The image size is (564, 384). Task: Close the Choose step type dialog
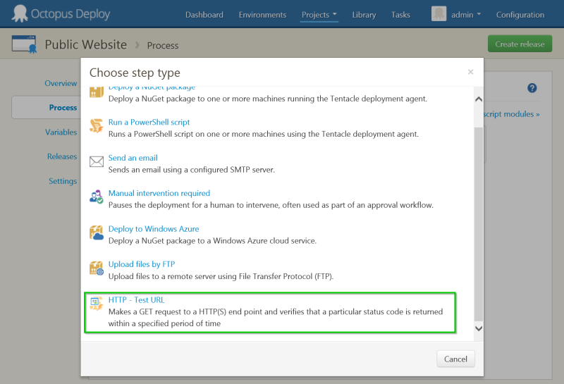click(x=470, y=72)
